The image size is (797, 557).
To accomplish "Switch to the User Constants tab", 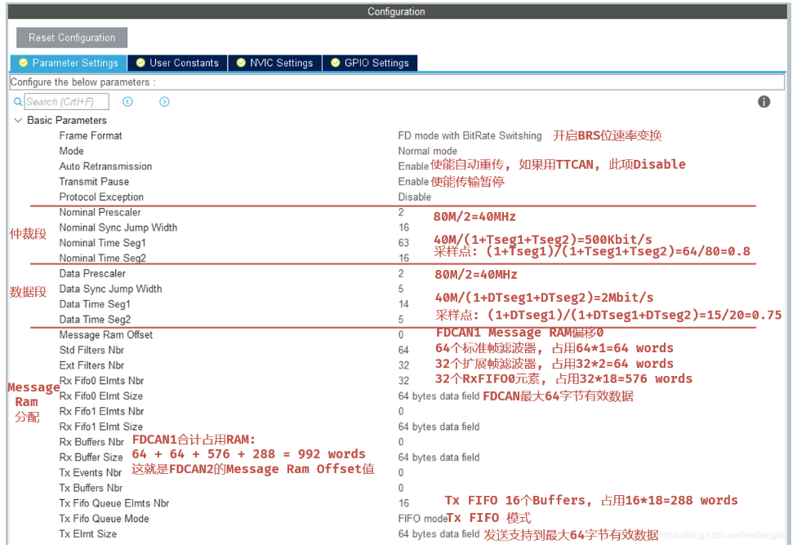I will click(176, 63).
